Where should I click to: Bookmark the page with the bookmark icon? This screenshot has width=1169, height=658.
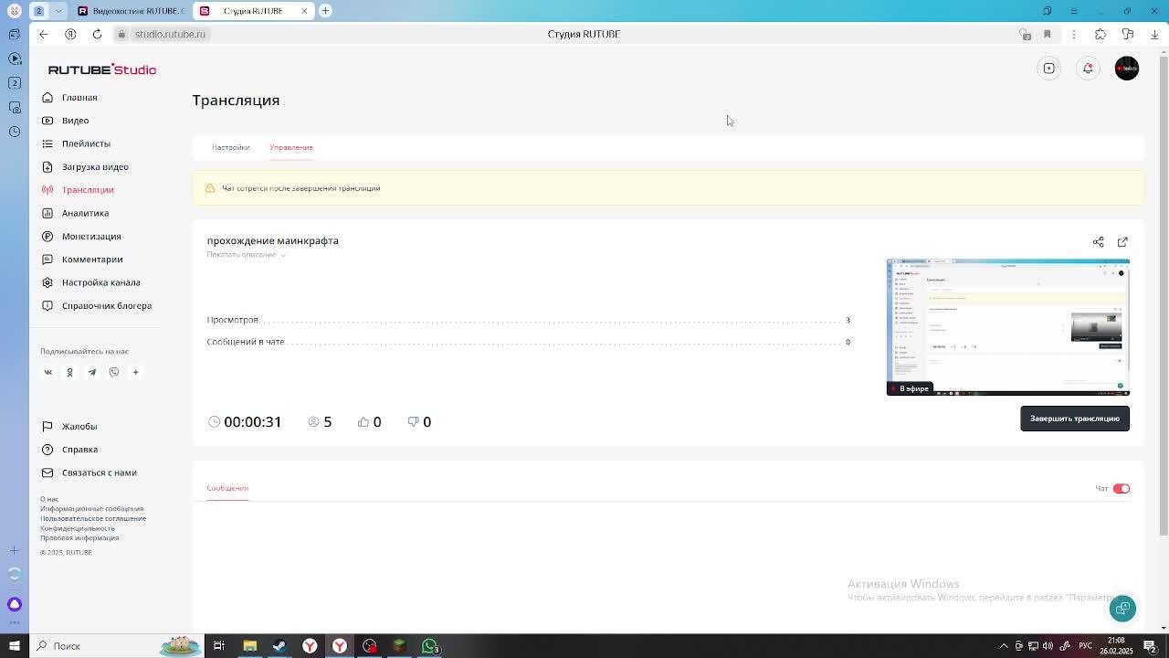pyautogui.click(x=1048, y=34)
